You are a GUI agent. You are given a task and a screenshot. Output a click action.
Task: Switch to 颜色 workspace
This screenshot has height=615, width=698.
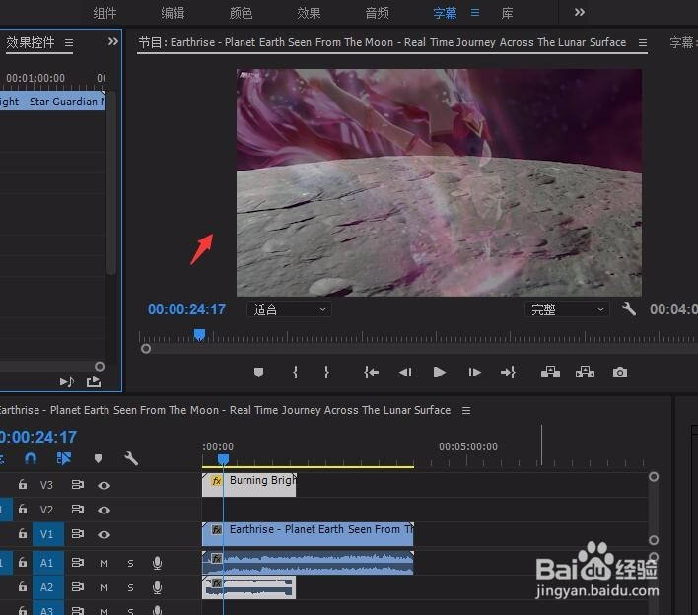click(241, 13)
